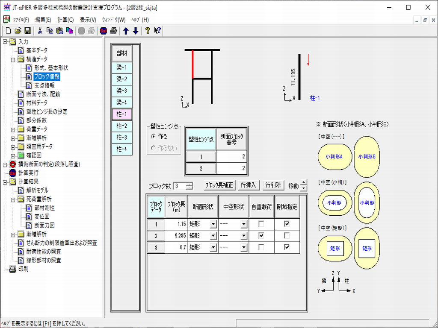438x328 pixels.
Task: Expand the 荷重データ tree folder
Action: [x=13, y=129]
